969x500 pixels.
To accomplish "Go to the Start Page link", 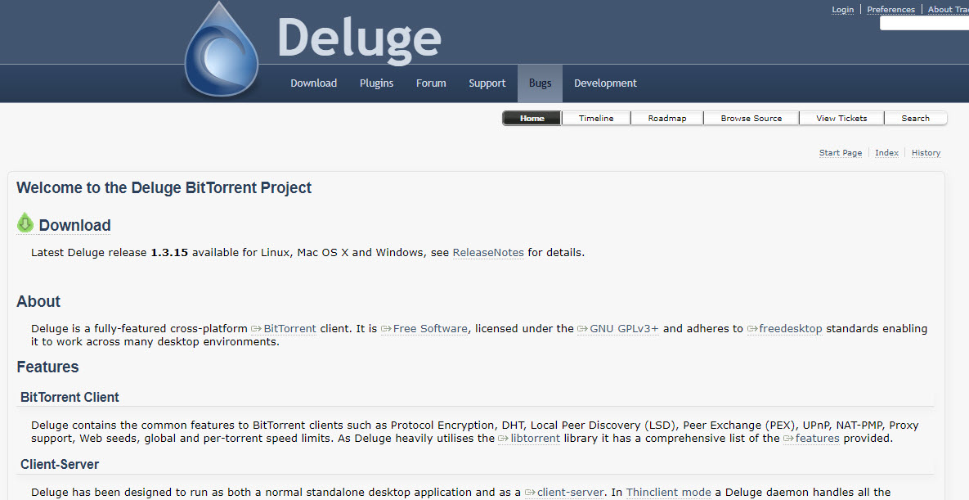I will pyautogui.click(x=841, y=153).
